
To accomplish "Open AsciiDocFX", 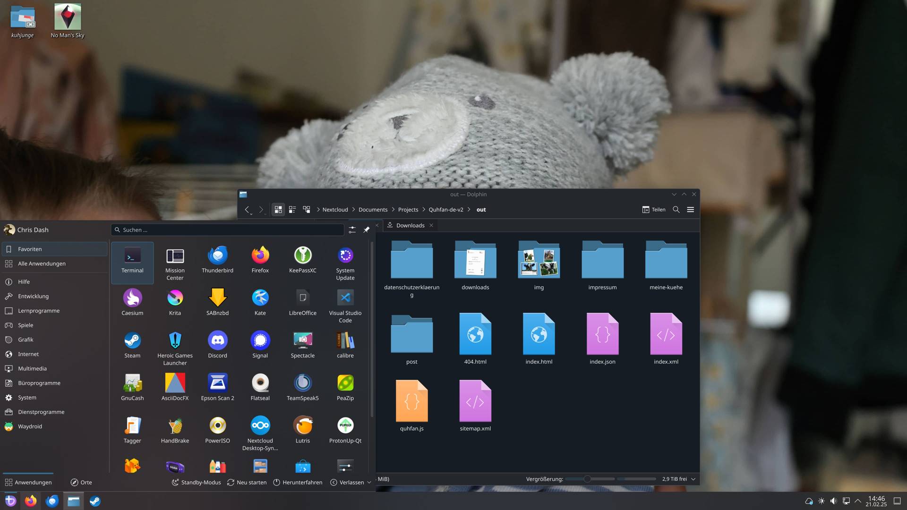I will [175, 390].
